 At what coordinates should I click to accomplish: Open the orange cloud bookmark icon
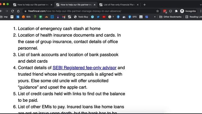(46, 17)
